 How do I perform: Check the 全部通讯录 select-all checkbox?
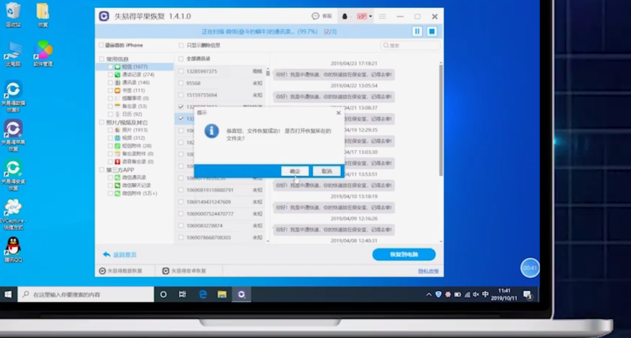coord(181,59)
